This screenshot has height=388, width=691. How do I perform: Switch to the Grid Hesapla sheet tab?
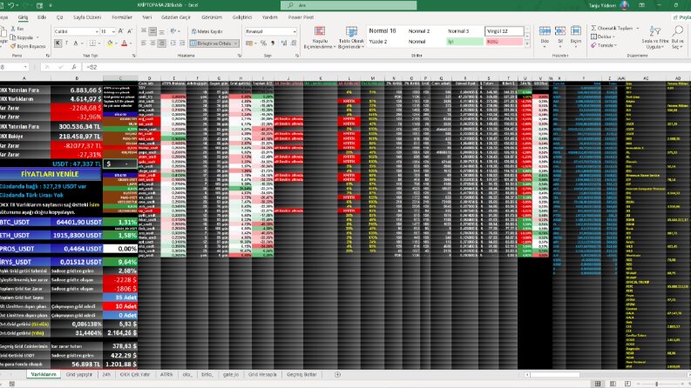pos(262,374)
